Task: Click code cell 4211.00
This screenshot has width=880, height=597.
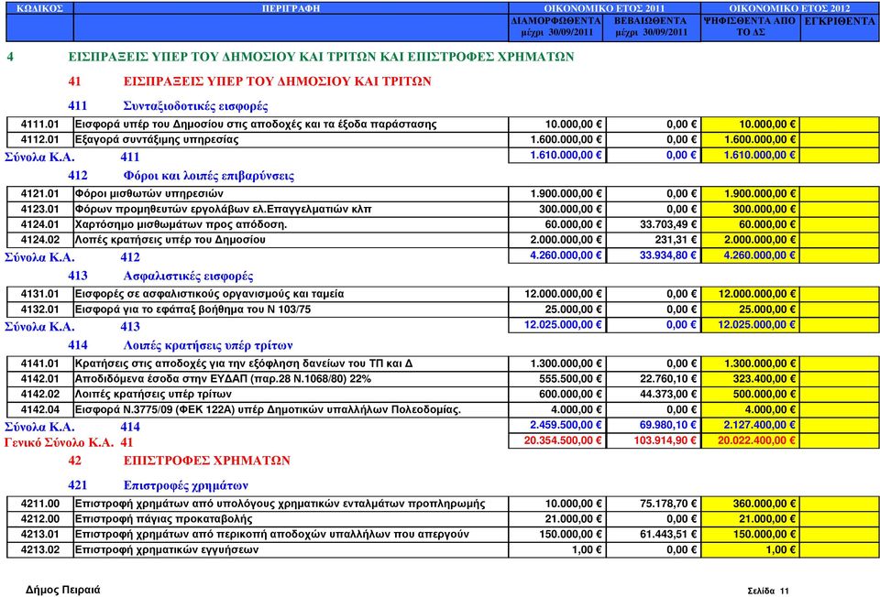Action: pyautogui.click(x=39, y=504)
